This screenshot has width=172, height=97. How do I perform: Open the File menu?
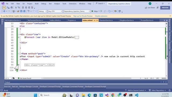pyautogui.click(x=7, y=4)
